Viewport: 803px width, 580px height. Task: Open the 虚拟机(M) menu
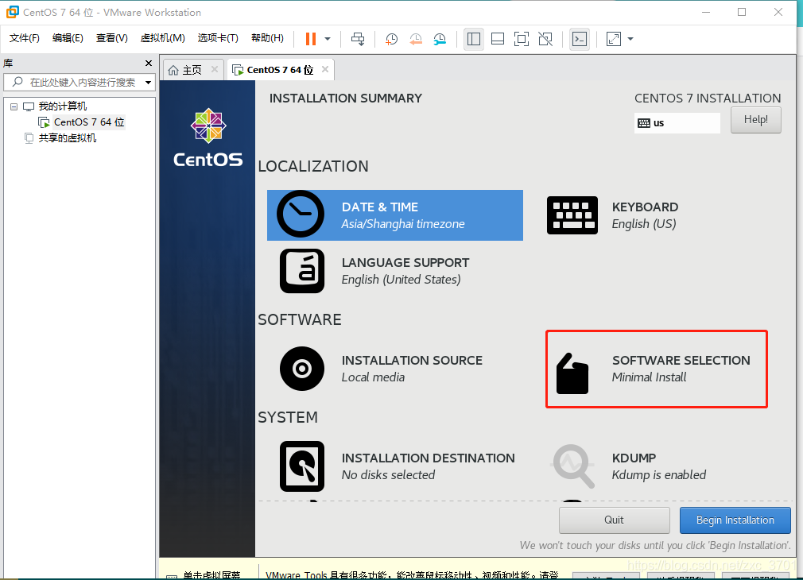pos(162,38)
